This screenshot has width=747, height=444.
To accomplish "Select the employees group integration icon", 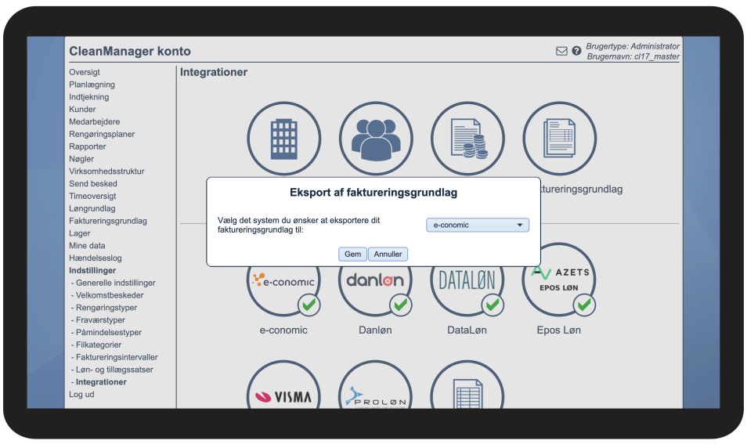I will 376,139.
